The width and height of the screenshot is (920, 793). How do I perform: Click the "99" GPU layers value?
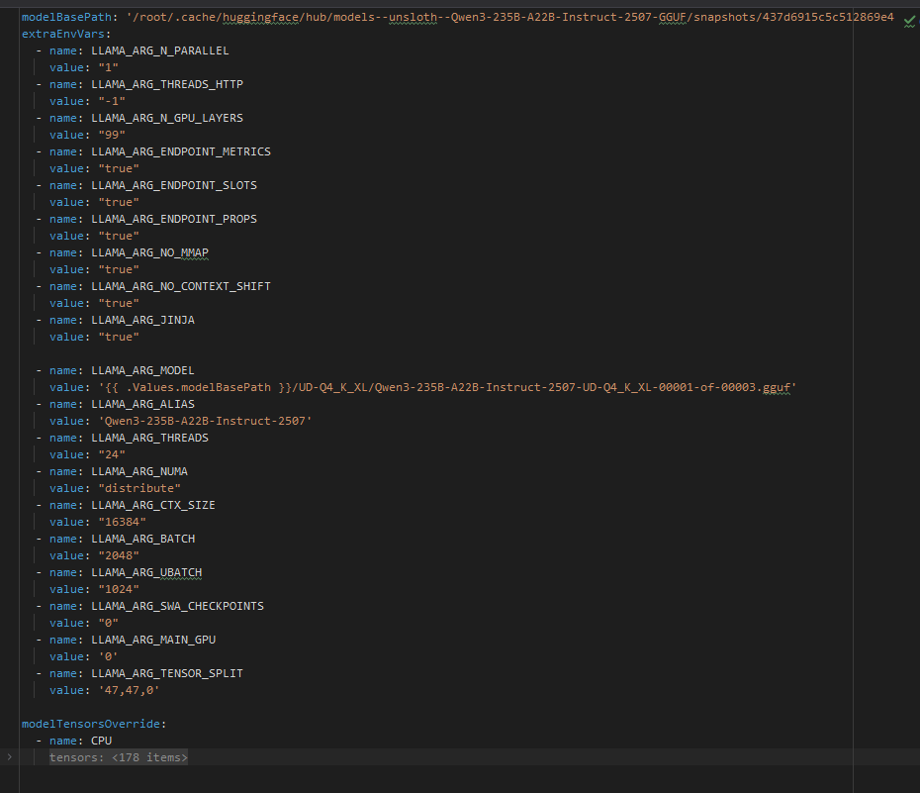[x=112, y=135]
